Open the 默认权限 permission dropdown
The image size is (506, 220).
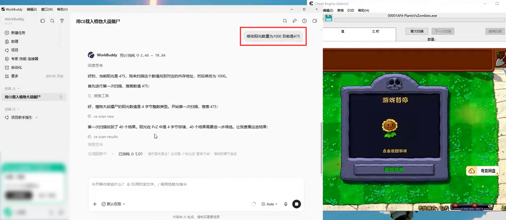pos(113,204)
